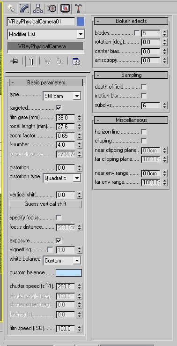Click the distortion spinner arrows
The height and width of the screenshot is (346, 177).
click(80, 168)
